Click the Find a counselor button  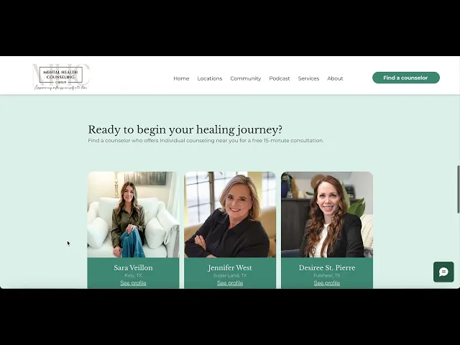tap(406, 78)
